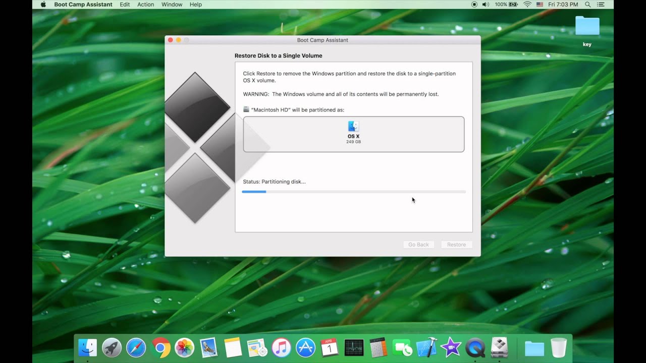Open Notification Center list icon
Screen dimensions: 646x363
click(601, 5)
